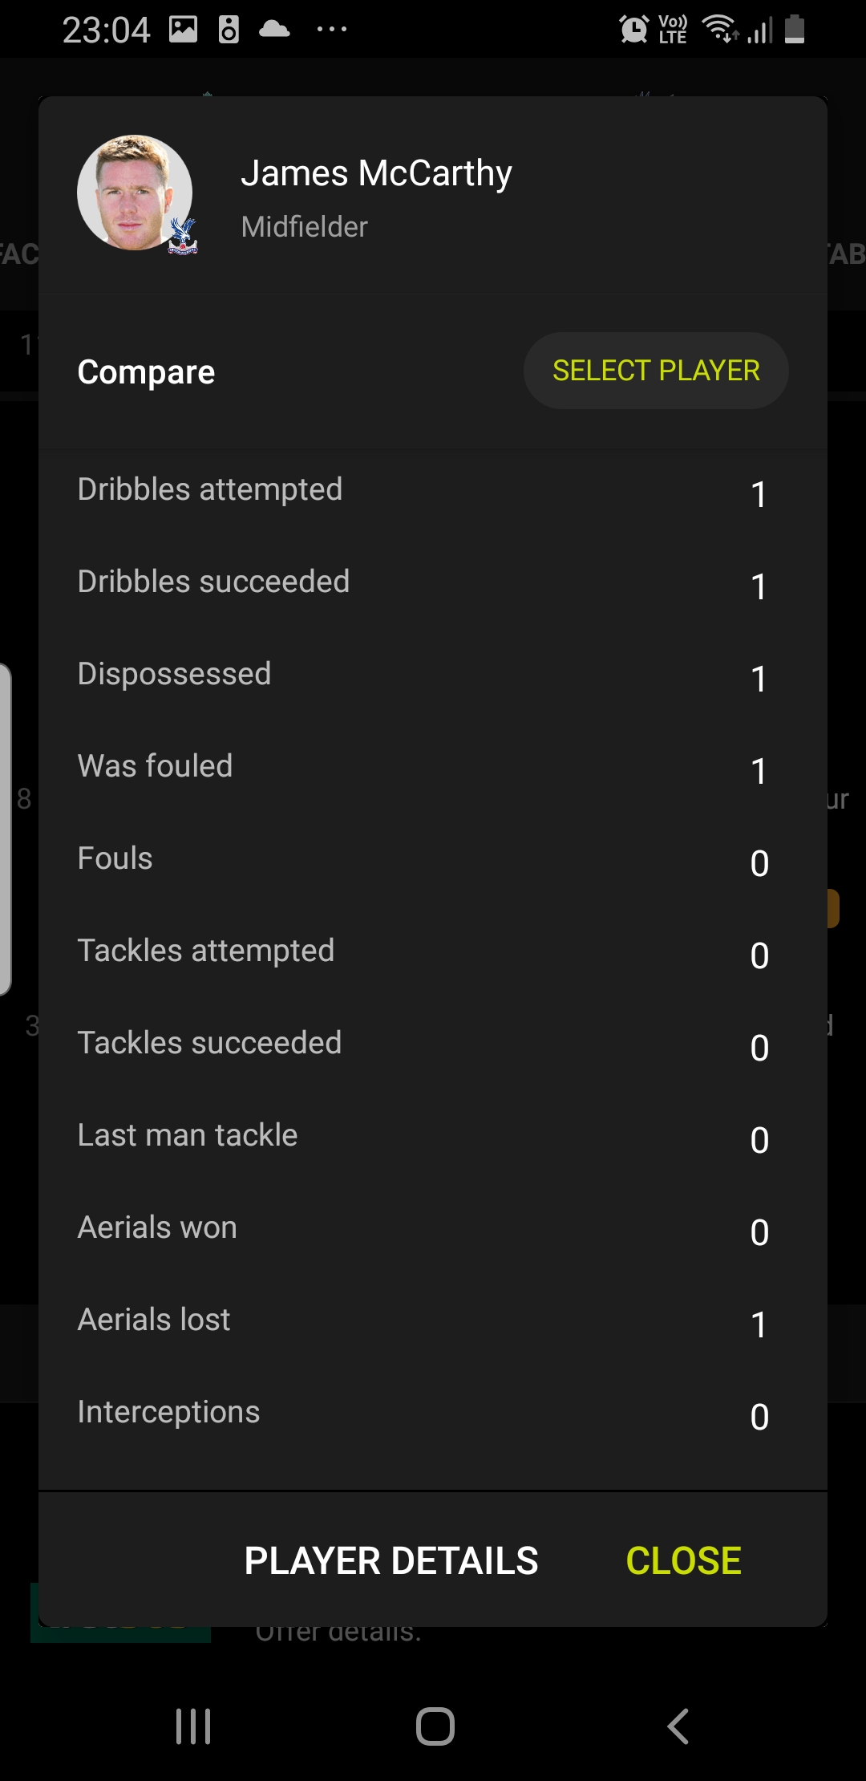Open the recent apps icon
Screen dimensions: 866x1781
point(193,1726)
